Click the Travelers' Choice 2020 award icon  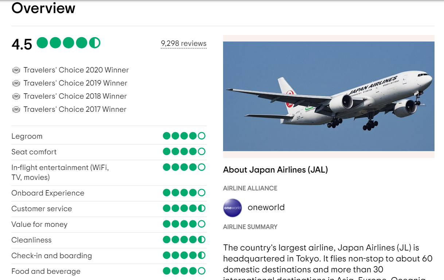click(x=16, y=70)
